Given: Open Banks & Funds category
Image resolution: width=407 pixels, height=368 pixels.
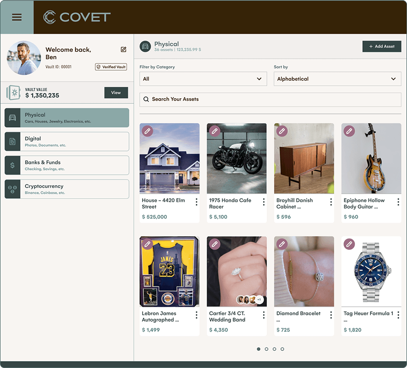Looking at the screenshot, I should [x=67, y=165].
